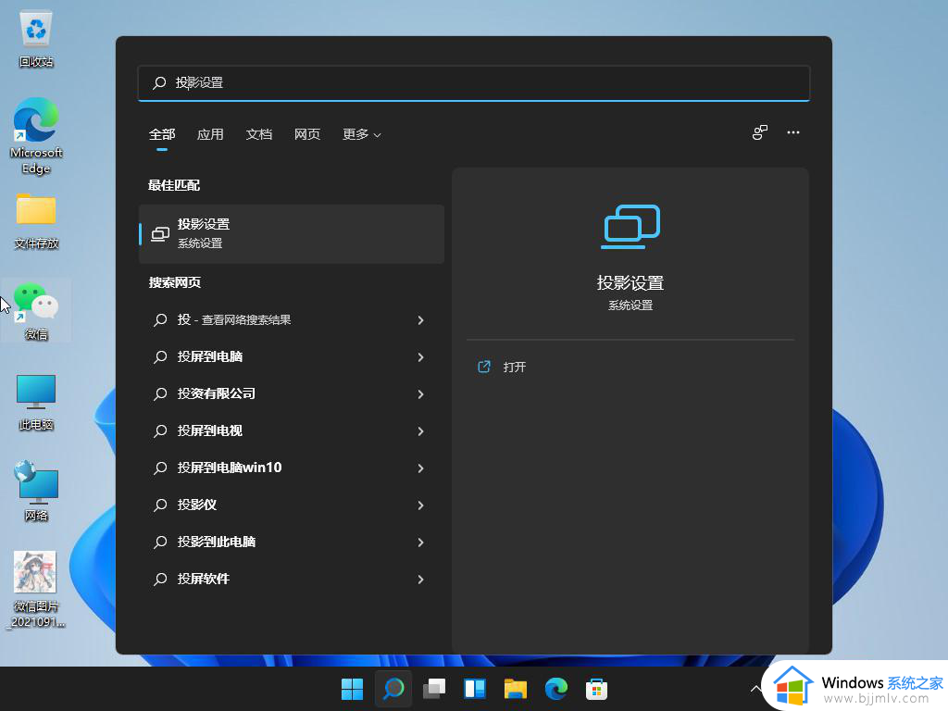Select the 网络 network desktop icon
The width and height of the screenshot is (948, 711).
click(x=36, y=493)
